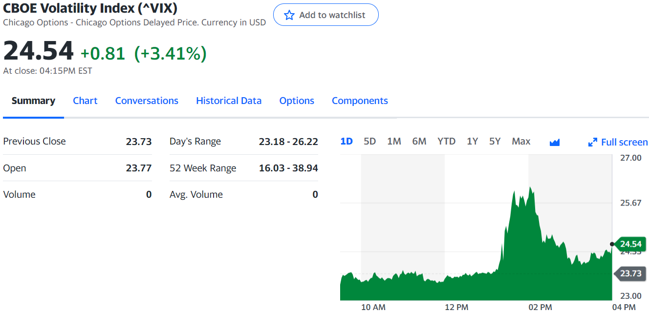Click the Previous Close table value 23.73
649x313 pixels.
click(139, 142)
